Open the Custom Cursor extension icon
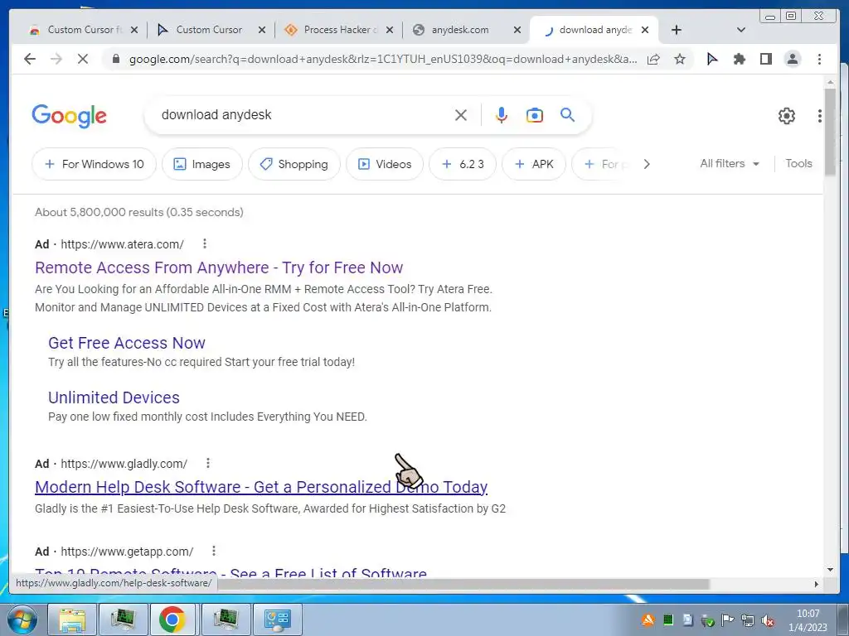 712,59
